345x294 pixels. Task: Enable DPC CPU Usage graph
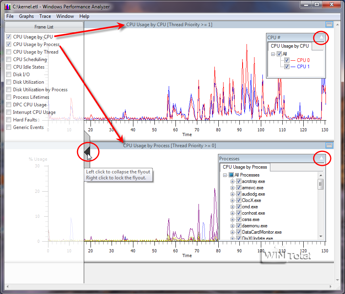(9, 105)
